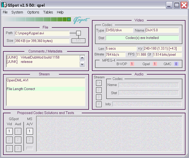Click the codec Type field 'DX50/divx'
Screen dimensions: 189x158
coord(119,30)
